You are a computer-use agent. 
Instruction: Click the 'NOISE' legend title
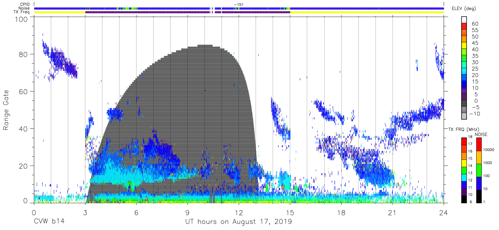pyautogui.click(x=481, y=134)
